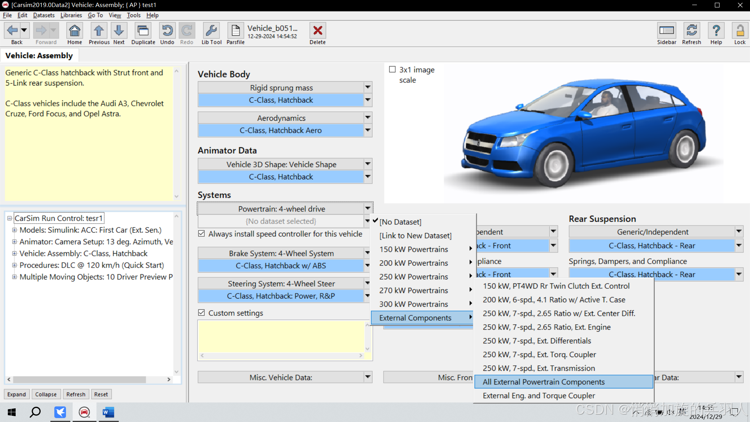
Task: Toggle the Sidebar icon
Action: (x=666, y=30)
